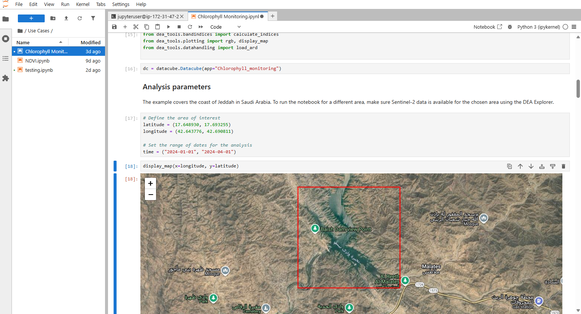The height and width of the screenshot is (314, 581).
Task: Enable the debugger bug icon
Action: (x=510, y=27)
